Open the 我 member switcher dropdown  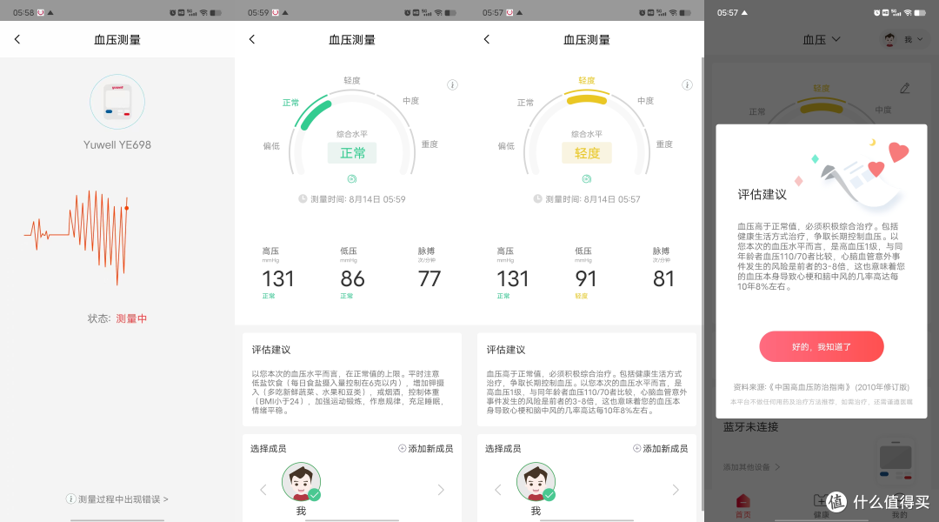903,39
